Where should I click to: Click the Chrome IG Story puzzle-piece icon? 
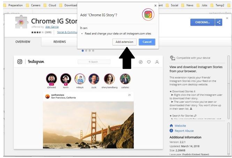click(x=22, y=22)
